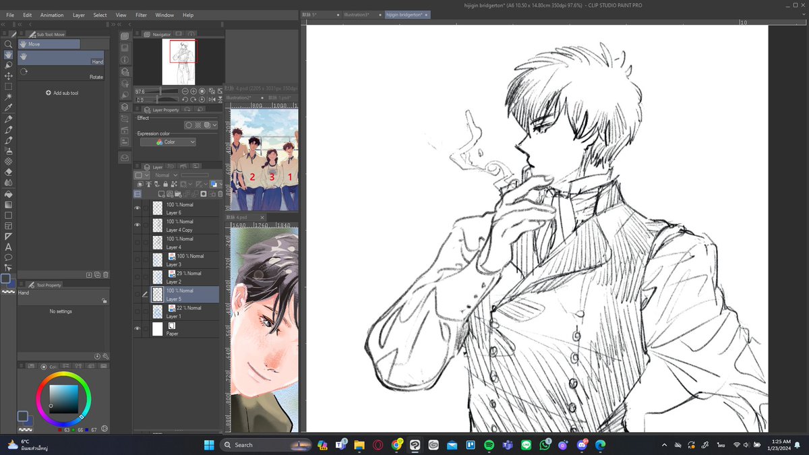Screen dimensions: 809x455
Task: Delete sub tool with trash icon
Action: [106, 274]
